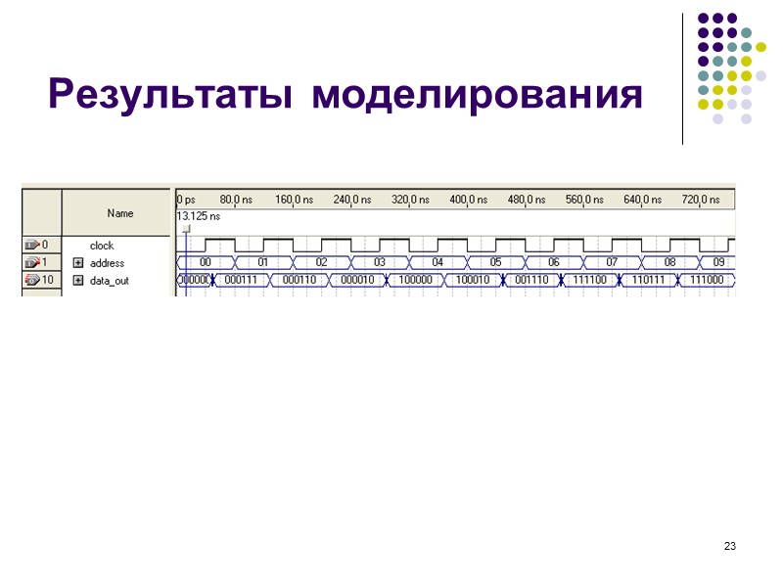Screen dimensions: 783x587
Task: Collapse the address group plus box
Action: coord(79,263)
